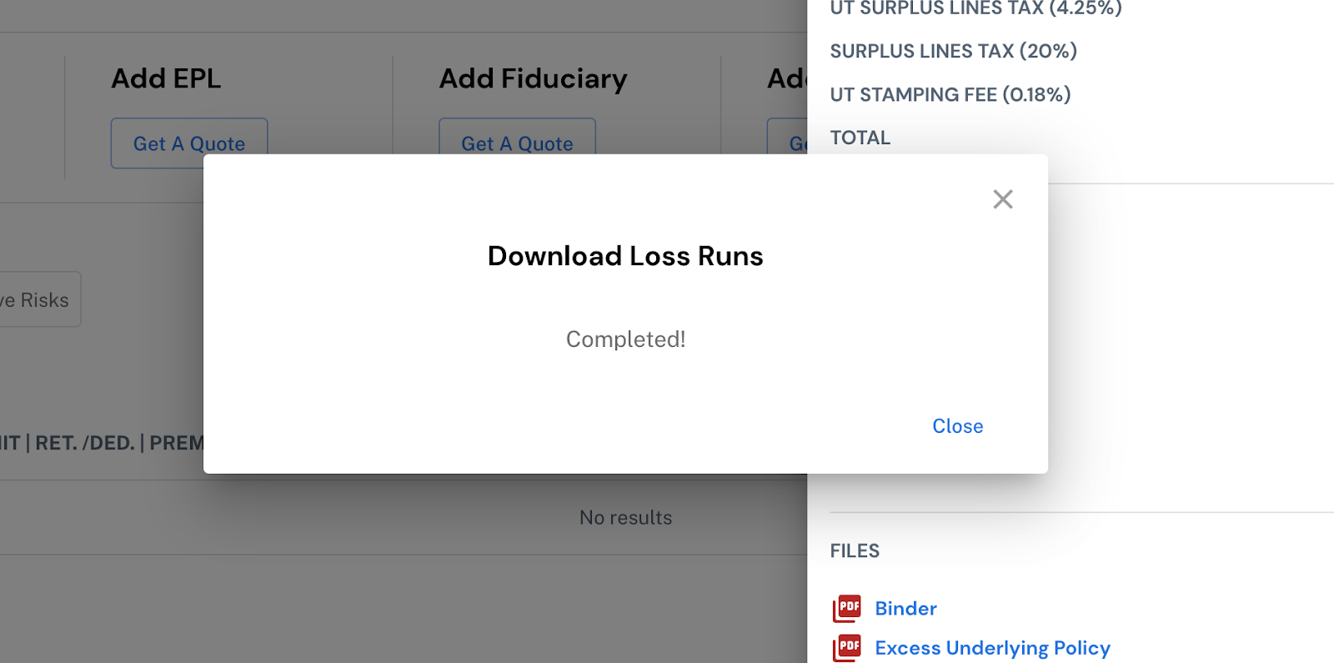Click the Close link in the dialog
The height and width of the screenshot is (663, 1334).
coord(957,426)
